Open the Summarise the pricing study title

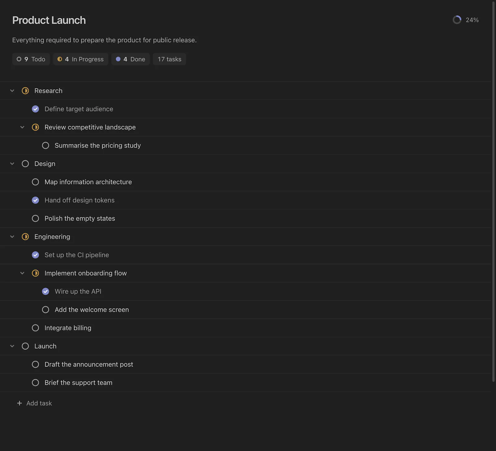pyautogui.click(x=98, y=146)
